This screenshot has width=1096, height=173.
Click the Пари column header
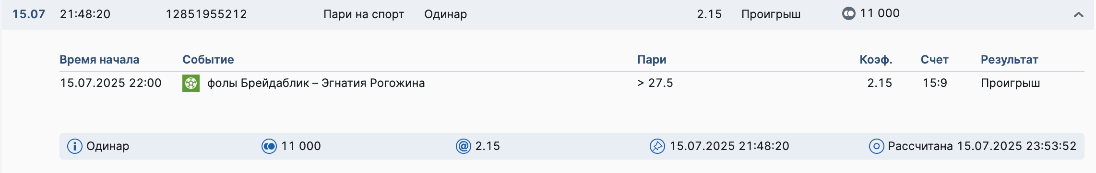(652, 60)
